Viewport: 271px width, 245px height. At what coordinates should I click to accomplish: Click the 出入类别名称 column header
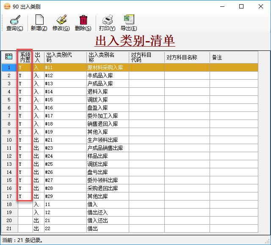pyautogui.click(x=107, y=57)
